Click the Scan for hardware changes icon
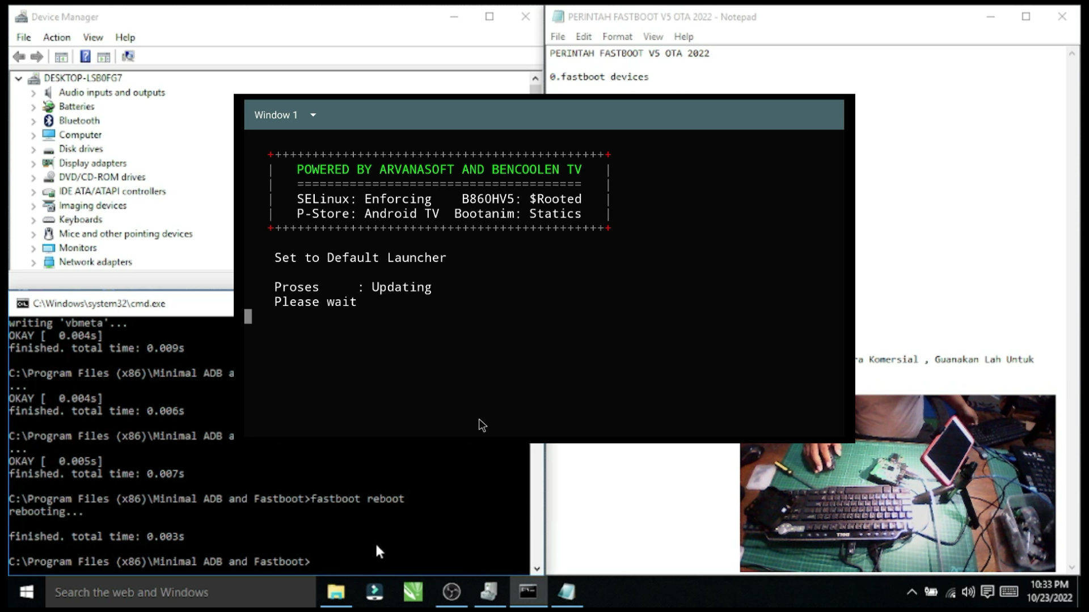This screenshot has width=1089, height=612. click(x=128, y=56)
